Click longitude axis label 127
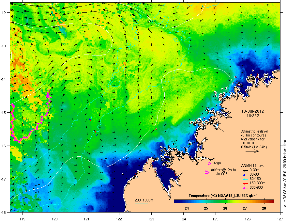Screen dimensions: 287x222 (280, 219)
